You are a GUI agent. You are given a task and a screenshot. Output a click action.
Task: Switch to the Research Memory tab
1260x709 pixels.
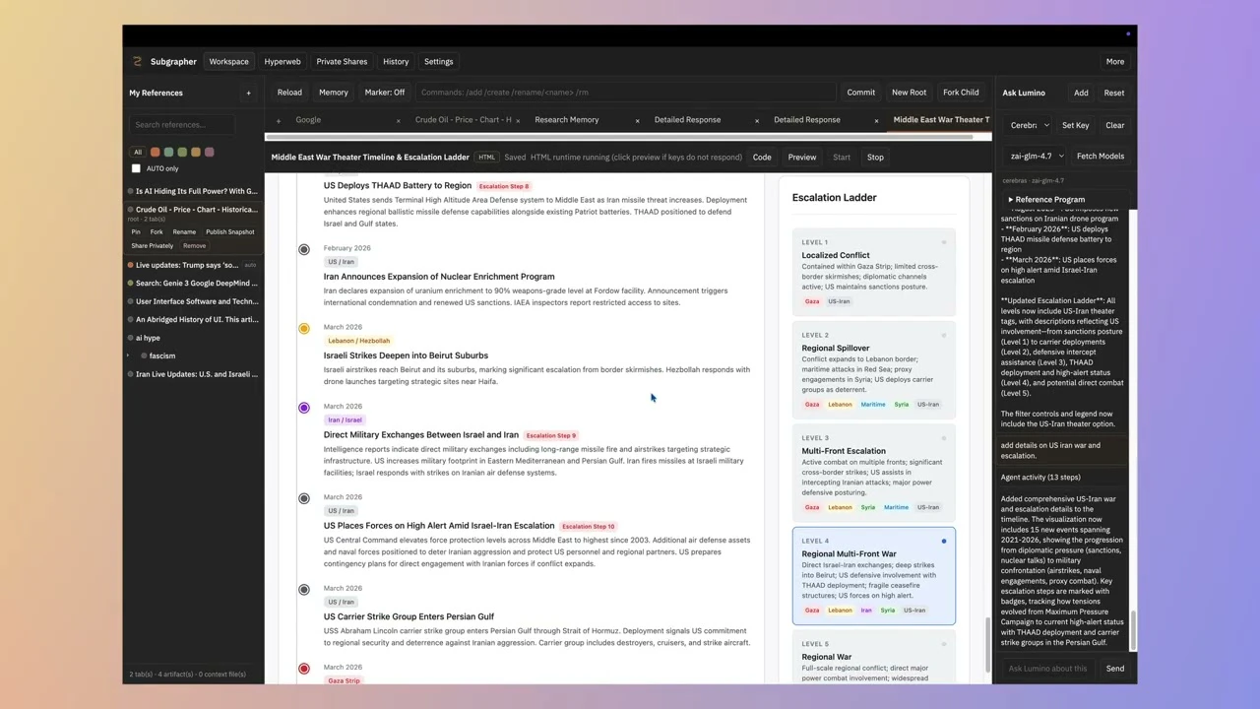click(567, 120)
